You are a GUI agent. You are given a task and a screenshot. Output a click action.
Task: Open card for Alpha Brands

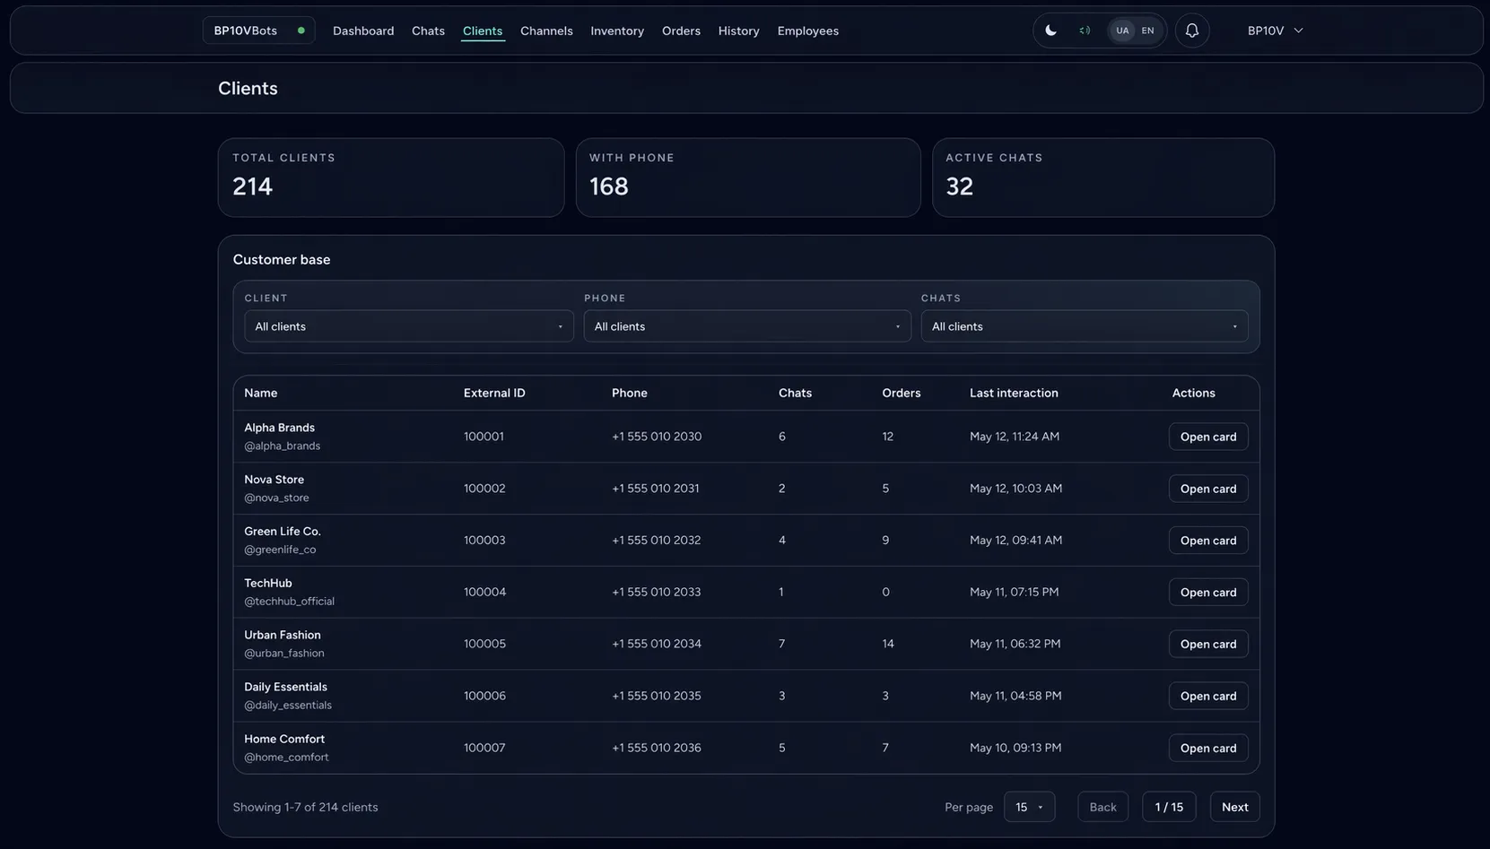[x=1208, y=437]
